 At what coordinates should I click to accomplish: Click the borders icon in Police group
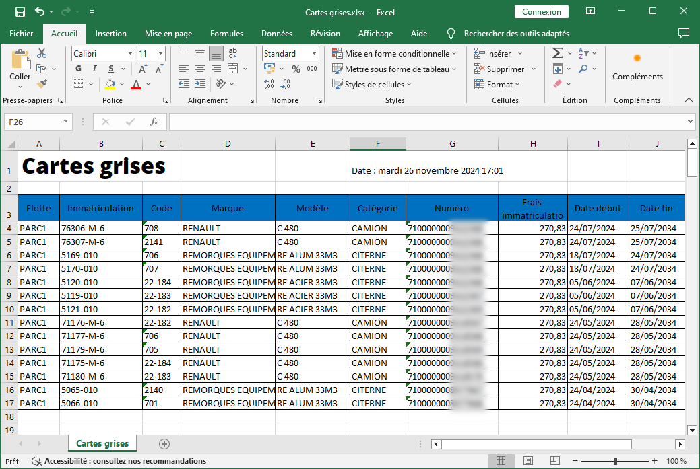(79, 84)
